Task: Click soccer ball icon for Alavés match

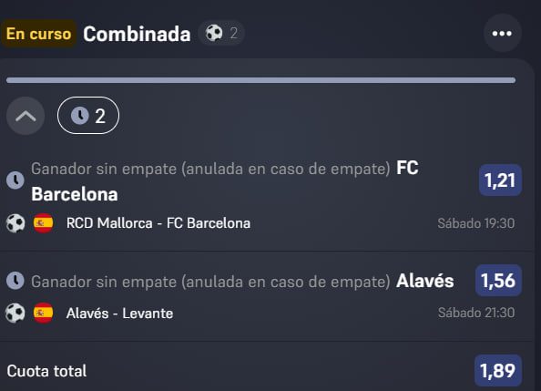Action: click(15, 313)
